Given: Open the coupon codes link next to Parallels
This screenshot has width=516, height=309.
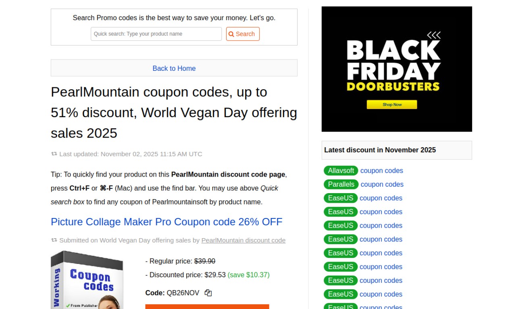Looking at the screenshot, I should click(x=382, y=184).
